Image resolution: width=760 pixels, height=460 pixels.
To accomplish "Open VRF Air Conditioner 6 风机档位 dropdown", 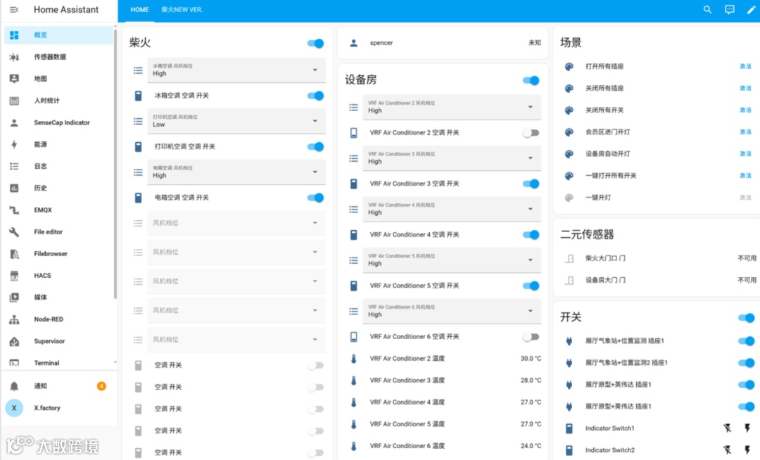I will point(452,311).
